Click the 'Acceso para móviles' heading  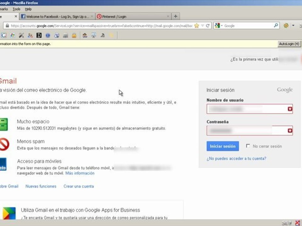tap(39, 161)
